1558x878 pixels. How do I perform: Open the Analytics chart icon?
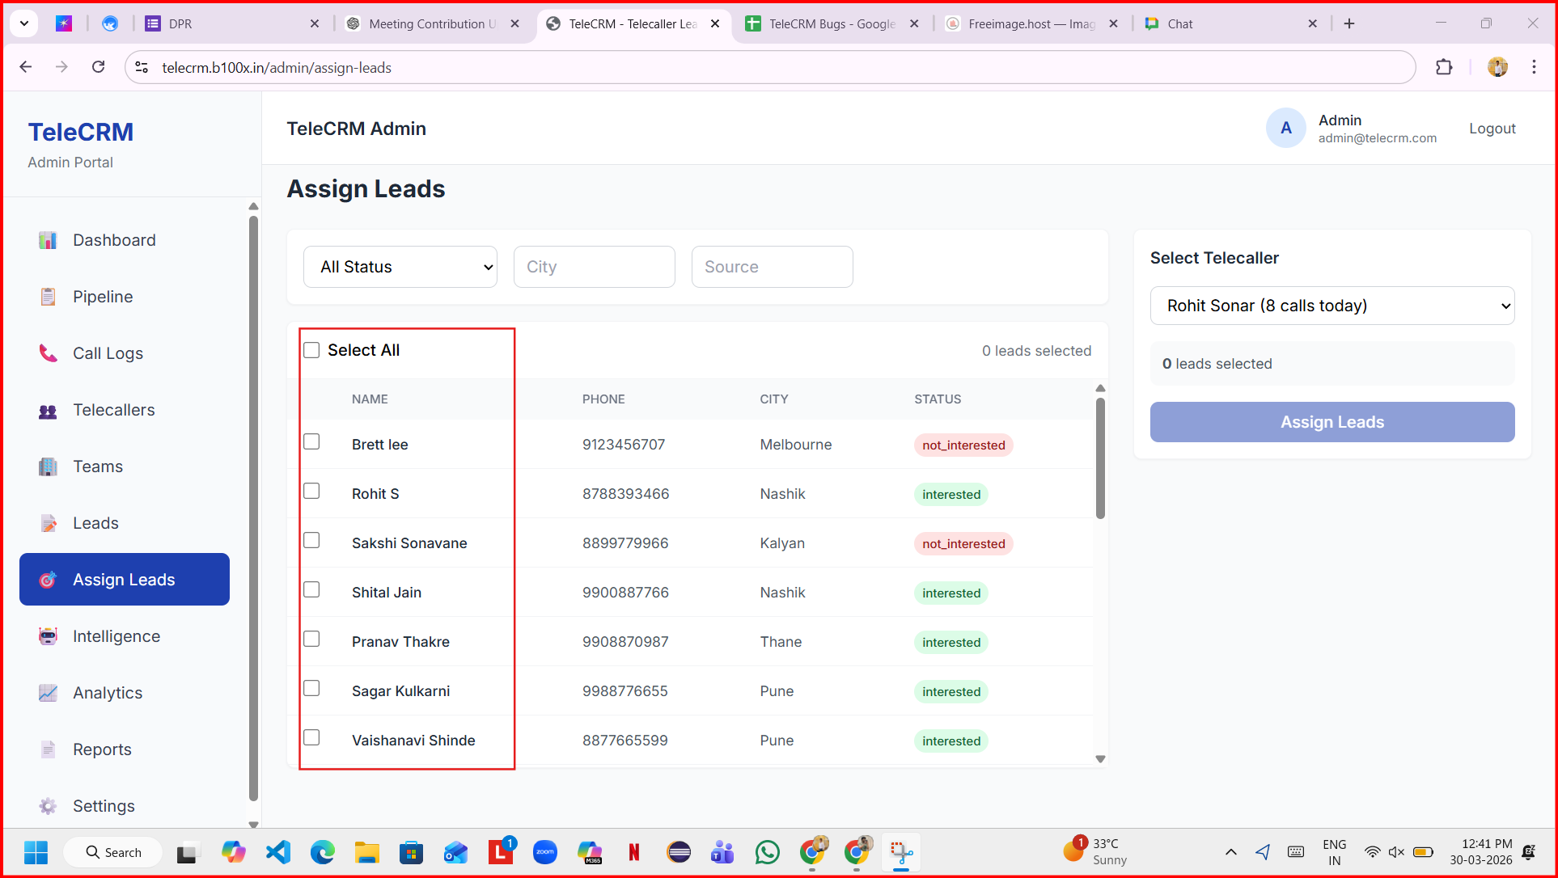[48, 693]
